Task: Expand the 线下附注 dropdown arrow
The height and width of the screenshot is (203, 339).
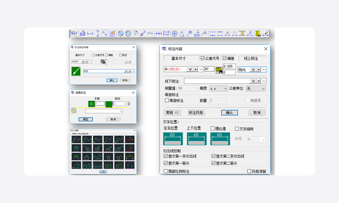Action: pos(264,81)
